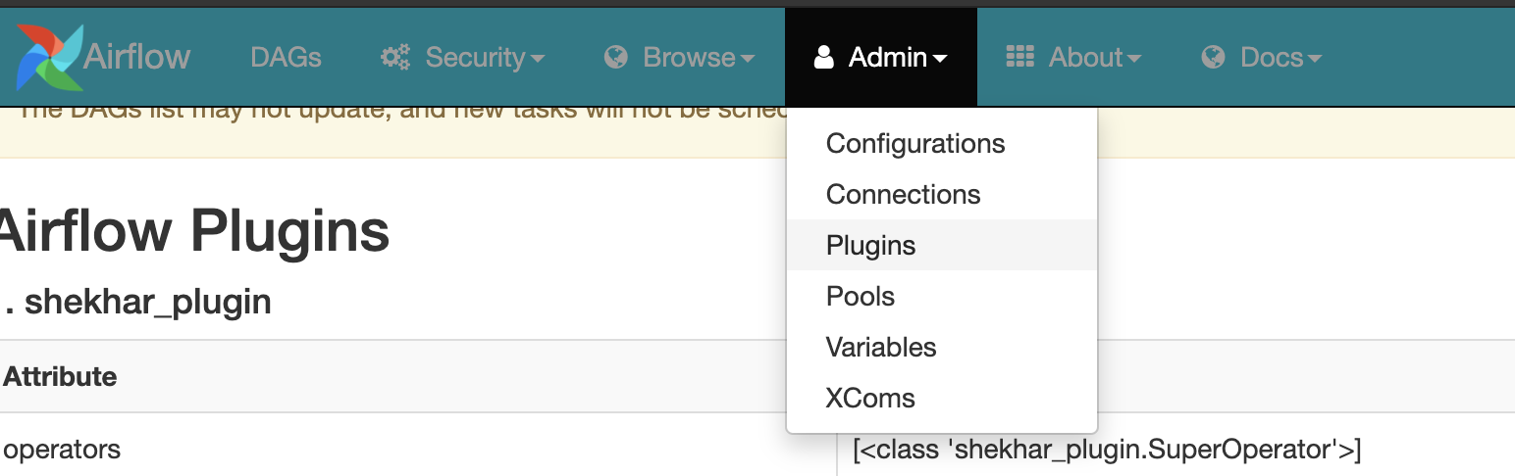Viewport: 1515px width, 476px height.
Task: Open the About menu caret
Action: click(1134, 60)
